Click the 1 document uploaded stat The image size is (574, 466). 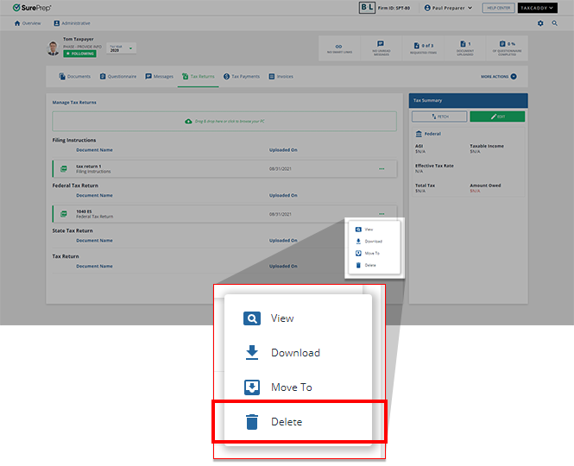pyautogui.click(x=465, y=48)
